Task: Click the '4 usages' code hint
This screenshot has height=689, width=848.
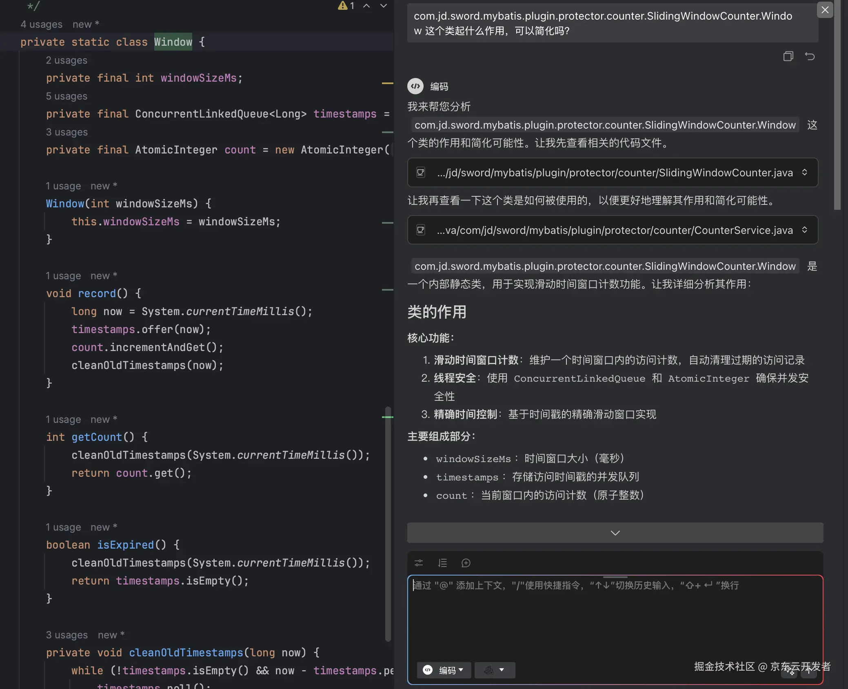Action: (x=42, y=24)
